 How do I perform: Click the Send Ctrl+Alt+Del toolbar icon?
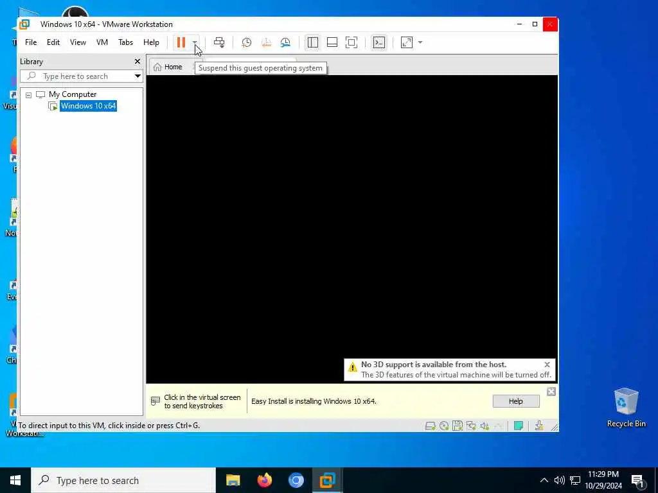click(219, 42)
